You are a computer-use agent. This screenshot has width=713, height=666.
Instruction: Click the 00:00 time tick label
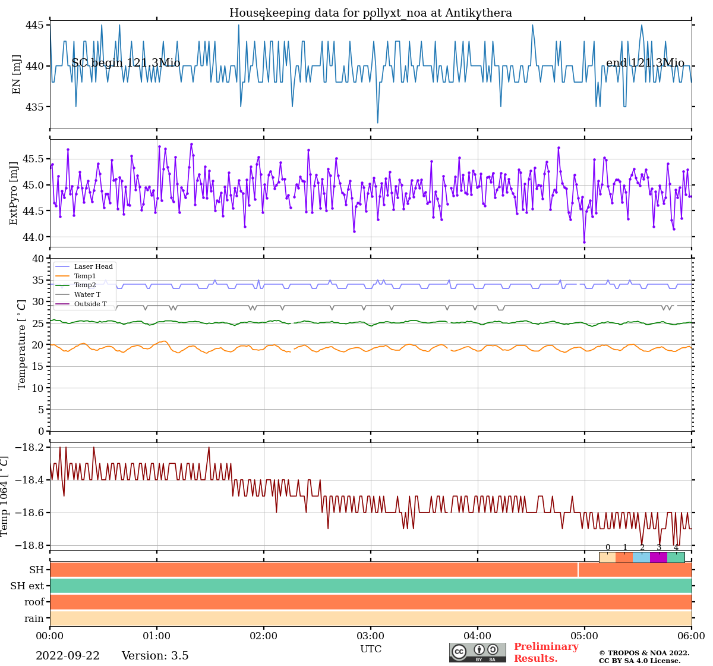(50, 636)
